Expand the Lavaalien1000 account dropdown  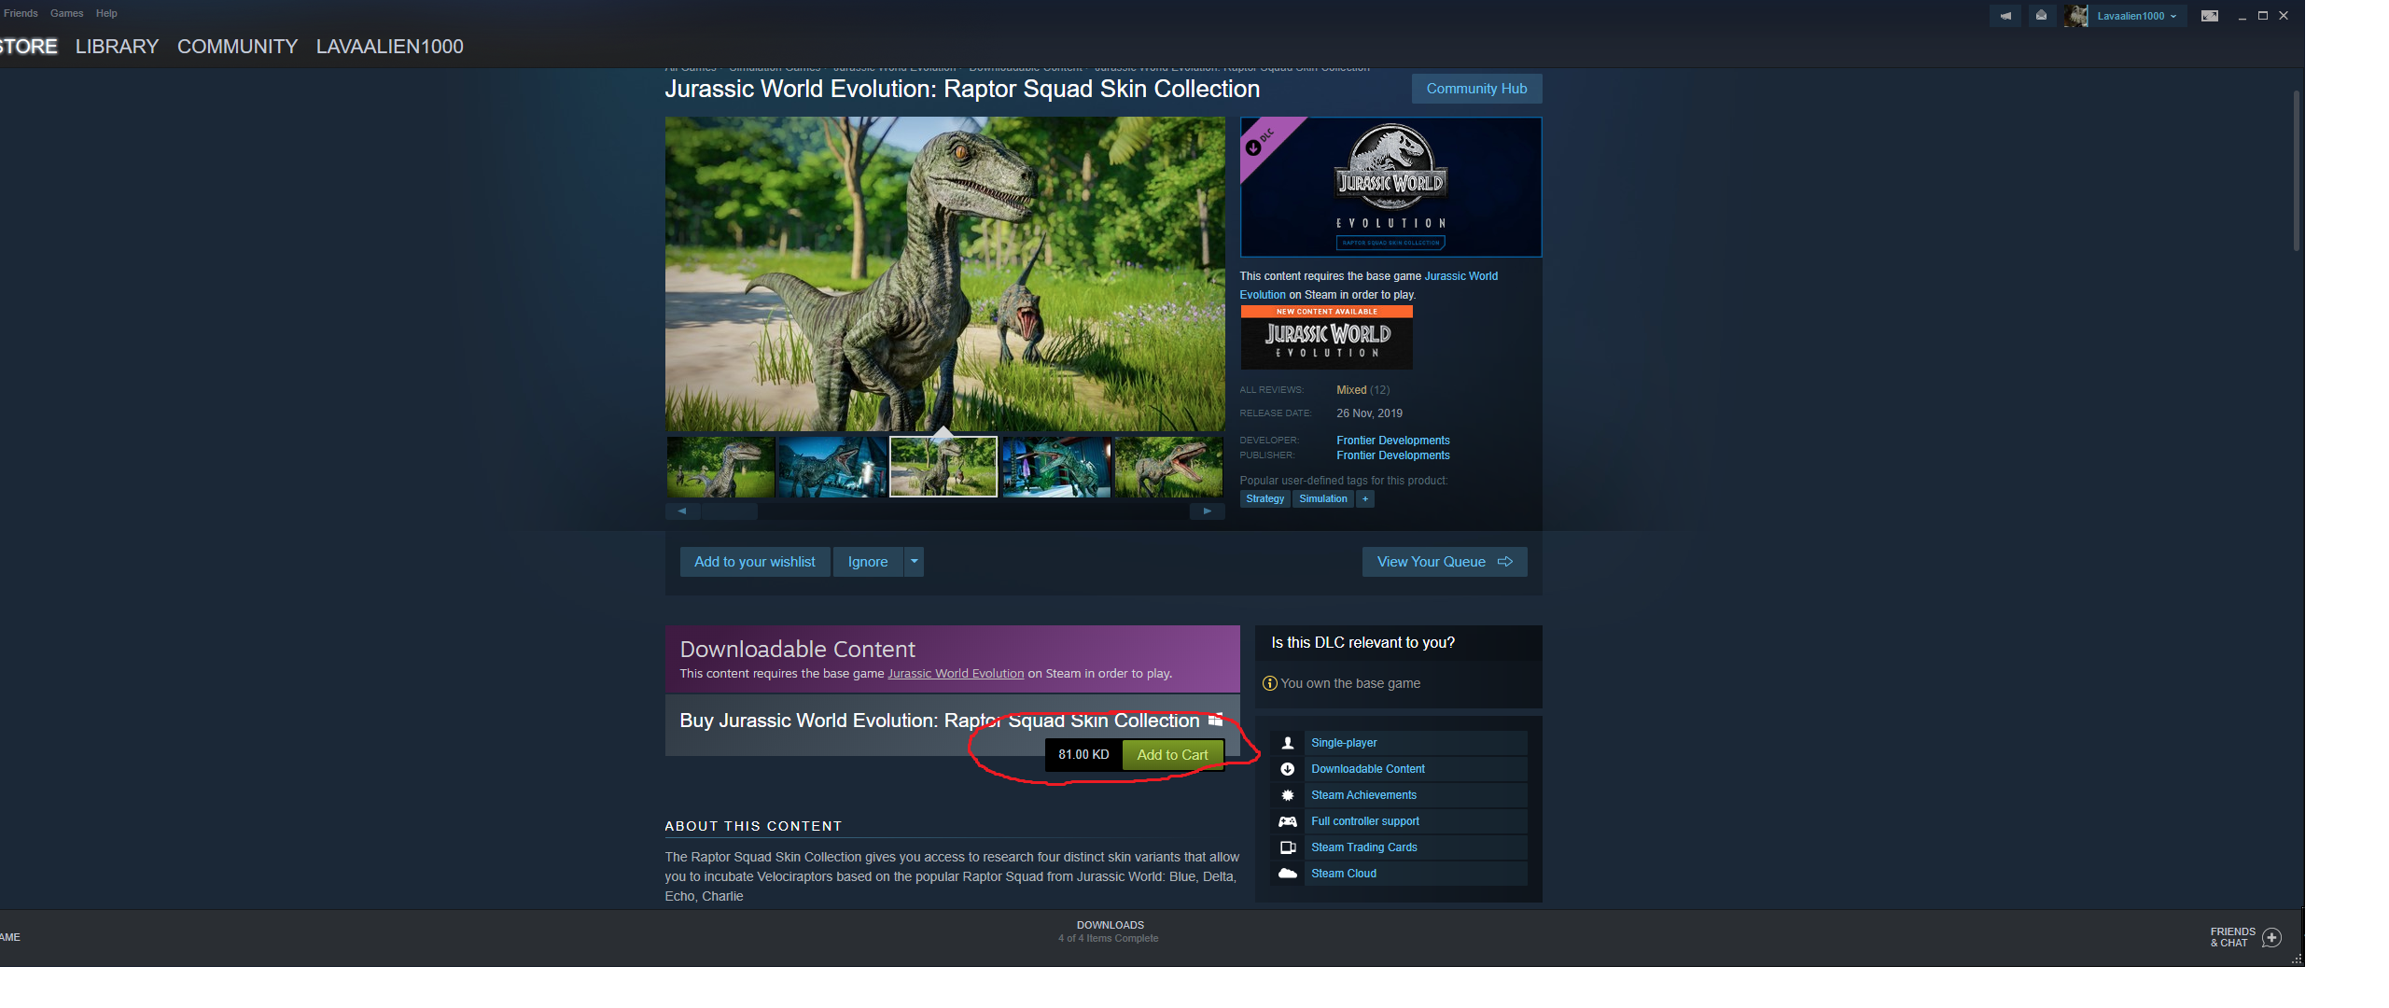(2136, 16)
